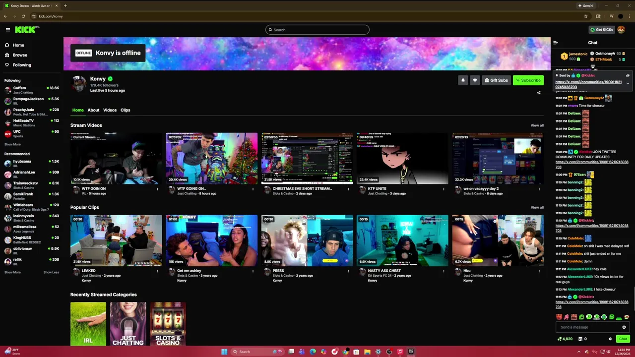Open the IRL category card
Screen dimensions: 635x357
[88, 324]
